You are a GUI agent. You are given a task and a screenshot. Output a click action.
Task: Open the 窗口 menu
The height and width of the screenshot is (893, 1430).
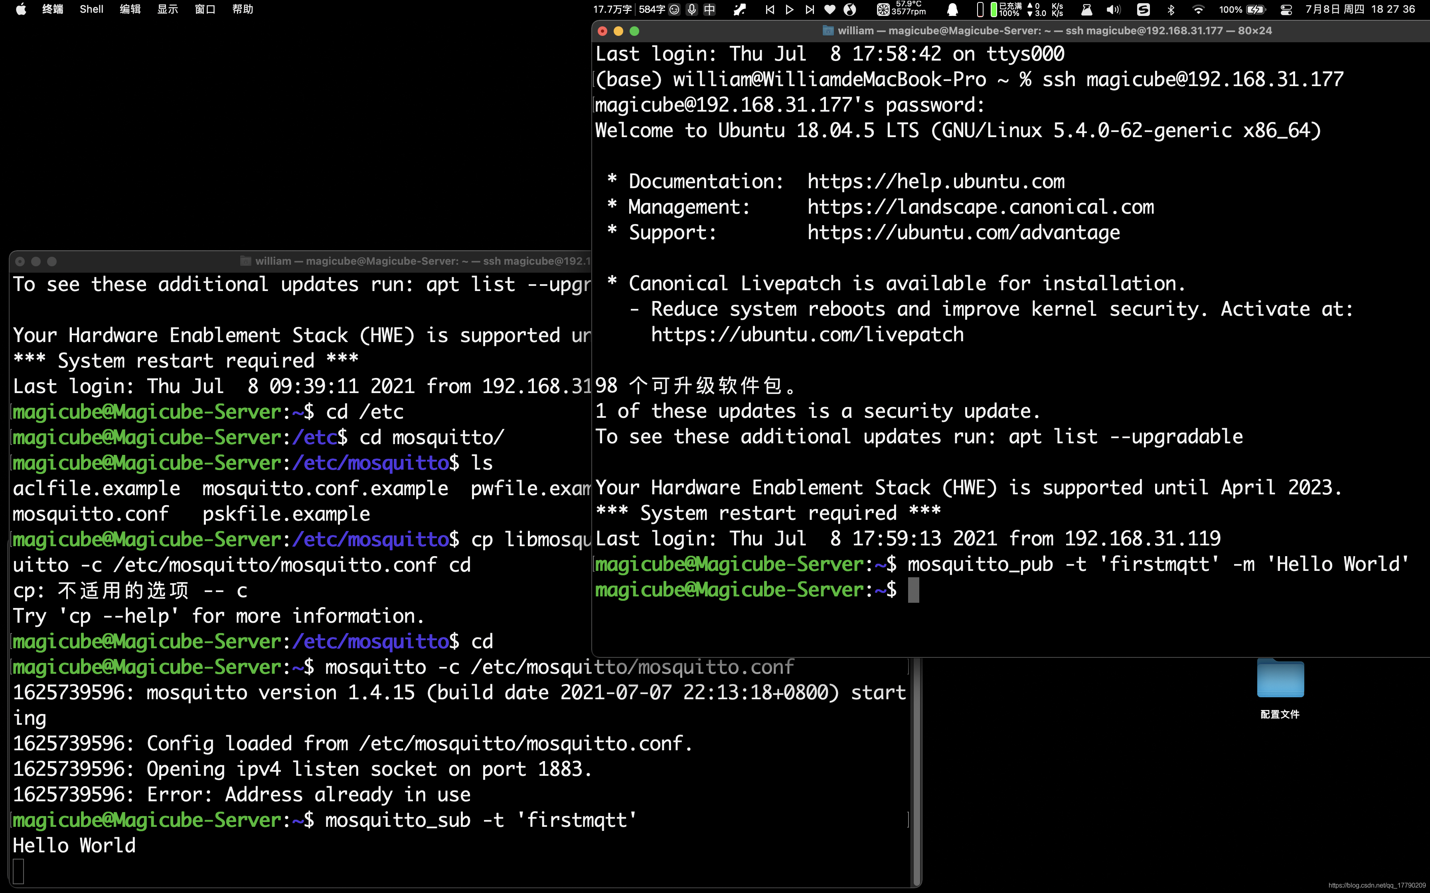tap(204, 10)
